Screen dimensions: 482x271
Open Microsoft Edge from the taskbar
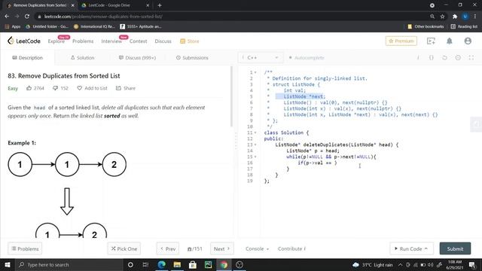pos(161,264)
